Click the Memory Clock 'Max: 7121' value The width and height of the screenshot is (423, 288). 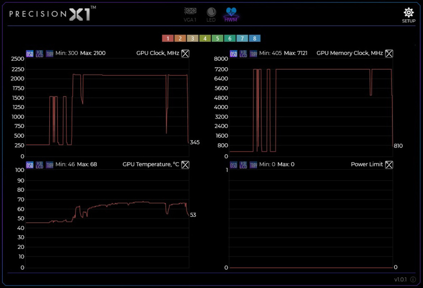click(x=296, y=53)
